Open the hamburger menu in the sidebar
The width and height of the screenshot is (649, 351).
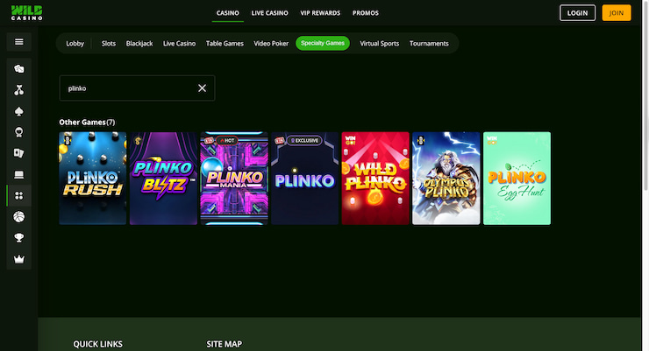coord(18,42)
